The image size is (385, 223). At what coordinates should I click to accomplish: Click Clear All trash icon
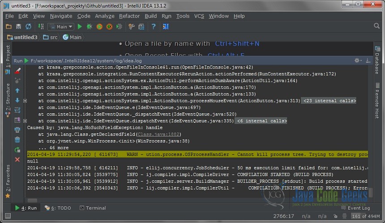click(17, 140)
